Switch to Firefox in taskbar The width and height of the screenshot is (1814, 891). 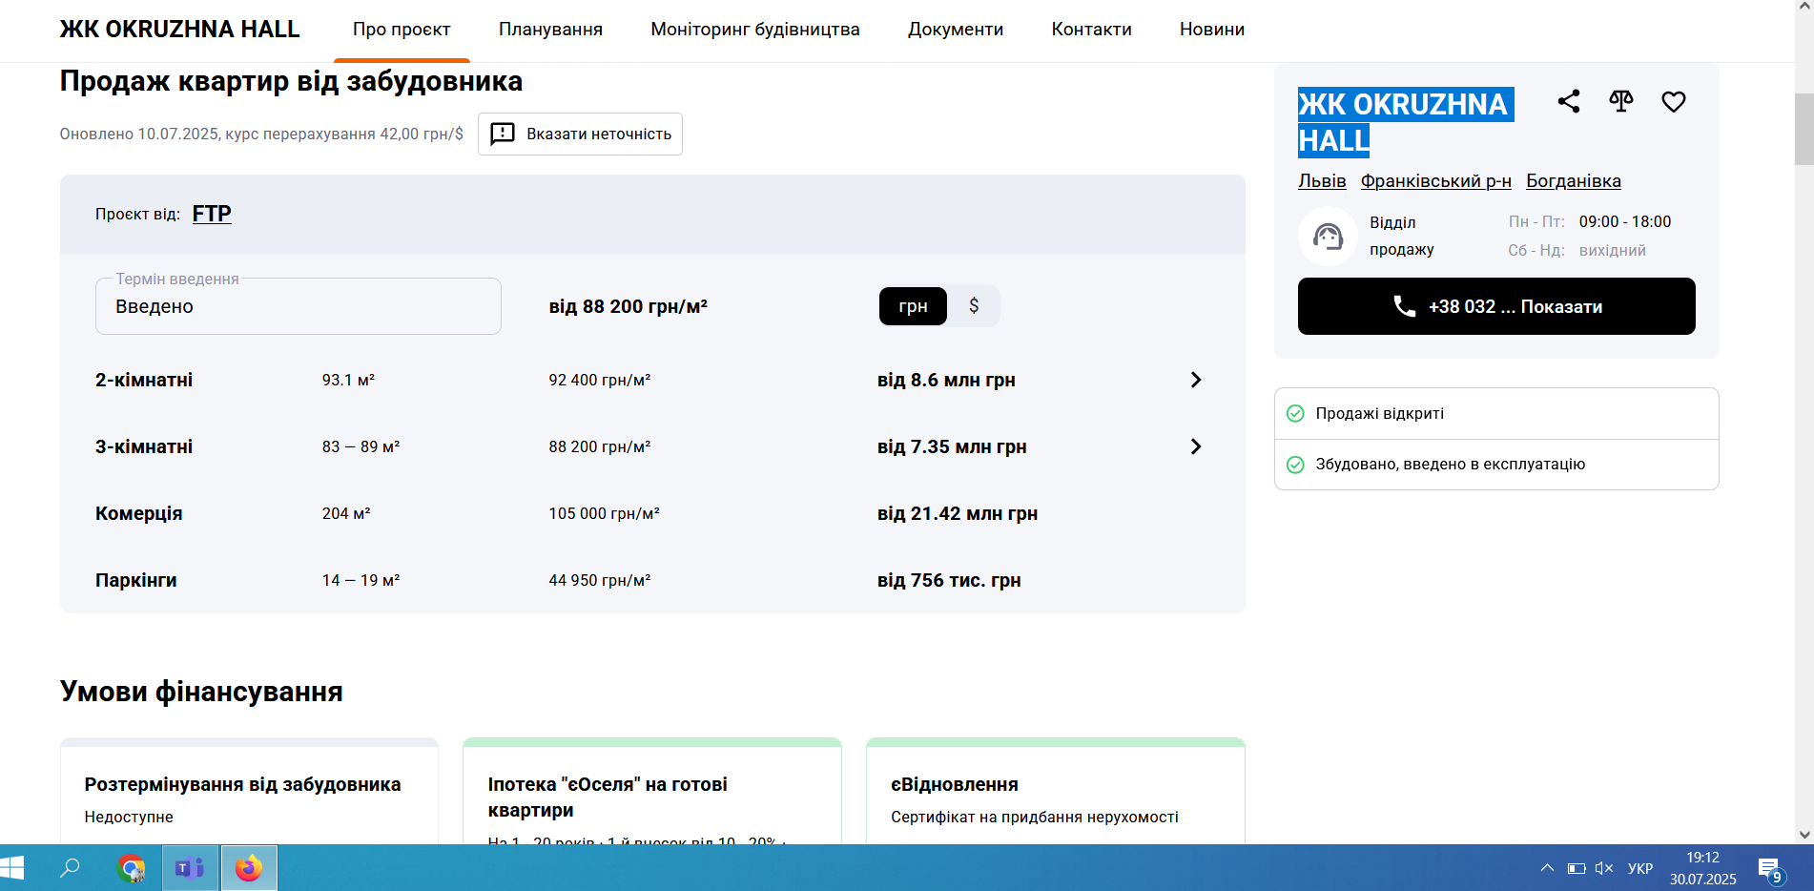(249, 868)
